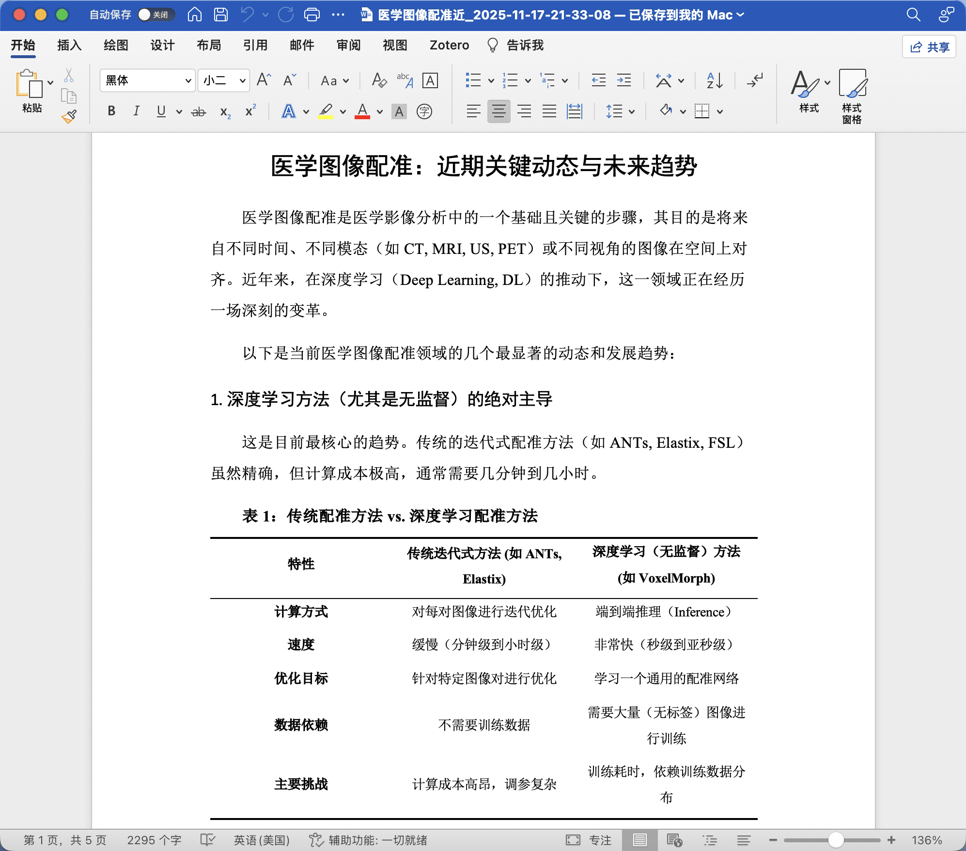
Task: Toggle bold formatting
Action: [111, 111]
